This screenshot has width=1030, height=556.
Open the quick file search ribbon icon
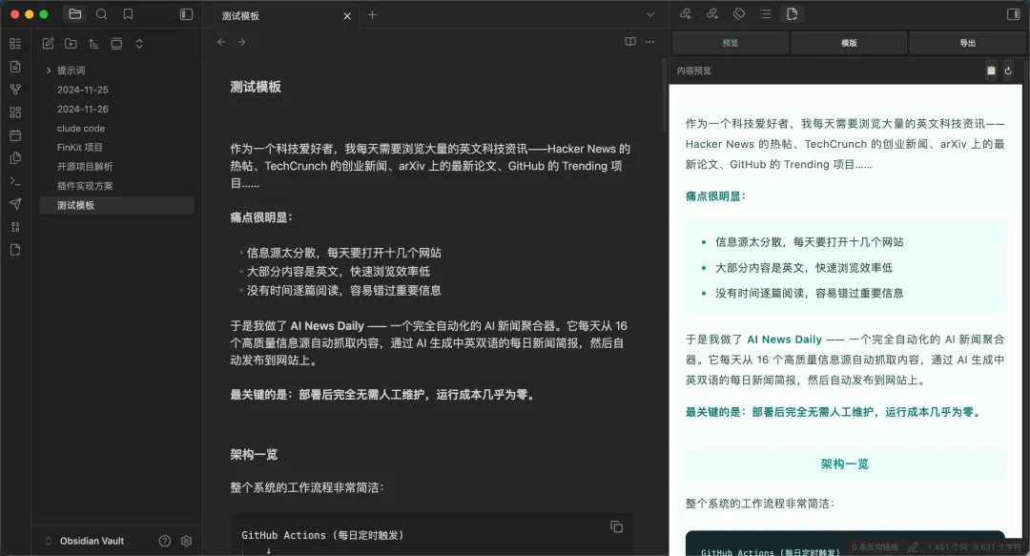(x=15, y=67)
